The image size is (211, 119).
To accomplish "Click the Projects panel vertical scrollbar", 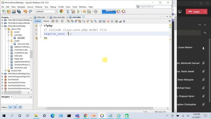I will 31,54.
